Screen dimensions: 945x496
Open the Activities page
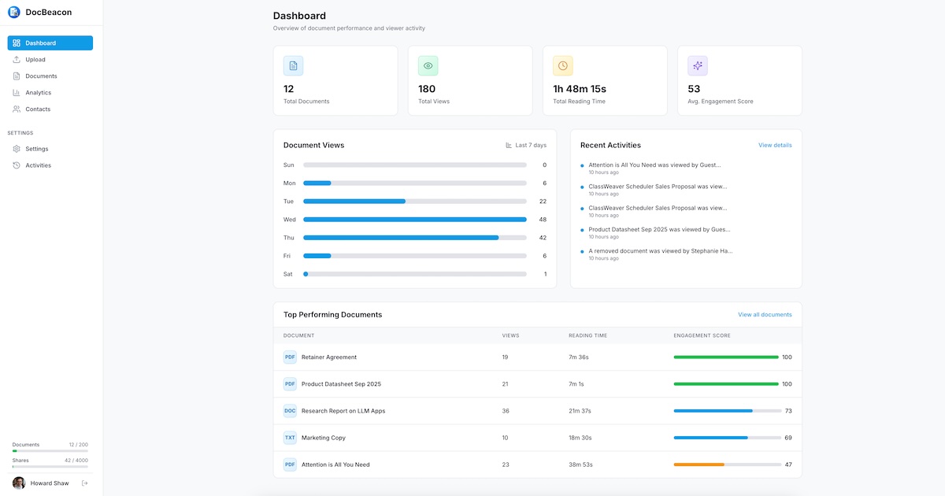coord(50,165)
